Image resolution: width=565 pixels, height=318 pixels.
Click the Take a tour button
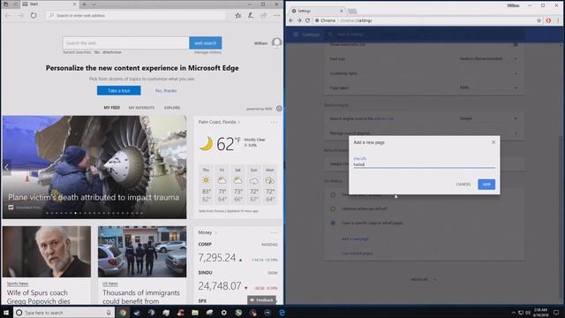pos(119,90)
